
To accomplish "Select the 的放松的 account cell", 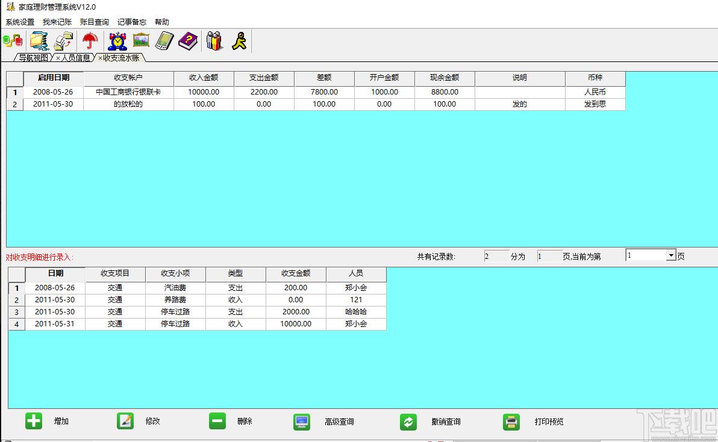I will click(x=128, y=104).
